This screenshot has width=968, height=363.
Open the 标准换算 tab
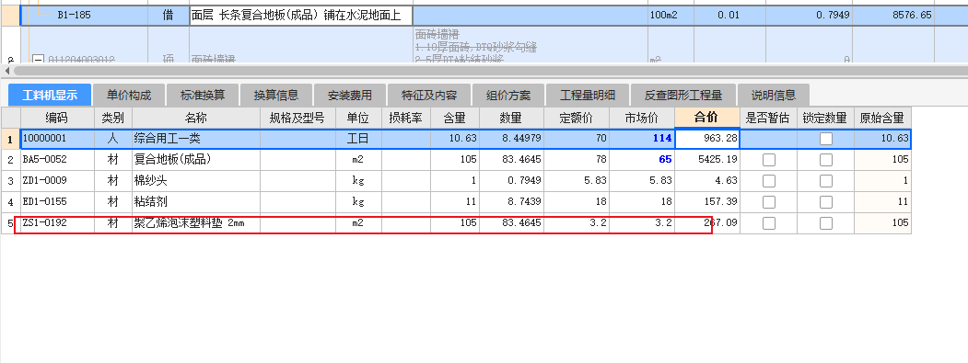tap(203, 96)
